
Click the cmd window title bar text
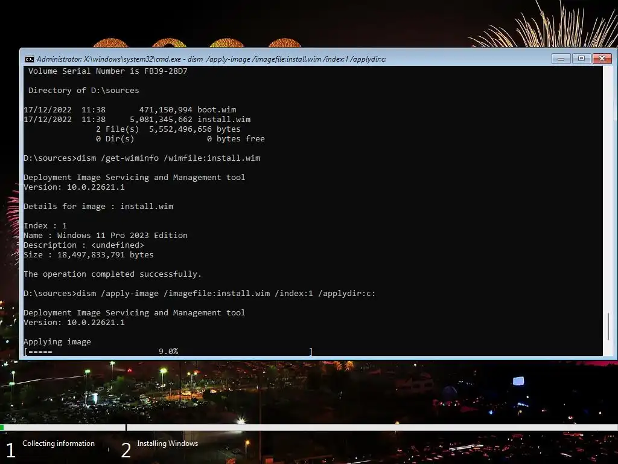[x=211, y=59]
